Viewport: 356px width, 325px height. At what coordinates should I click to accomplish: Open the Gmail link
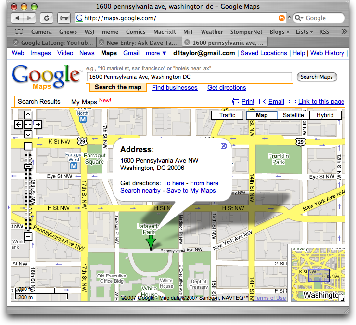pyautogui.click(x=131, y=53)
